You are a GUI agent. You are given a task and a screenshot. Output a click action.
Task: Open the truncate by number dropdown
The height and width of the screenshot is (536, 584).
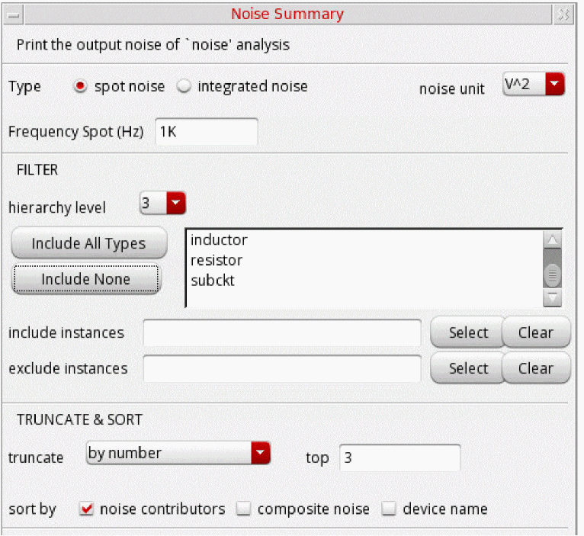click(178, 454)
